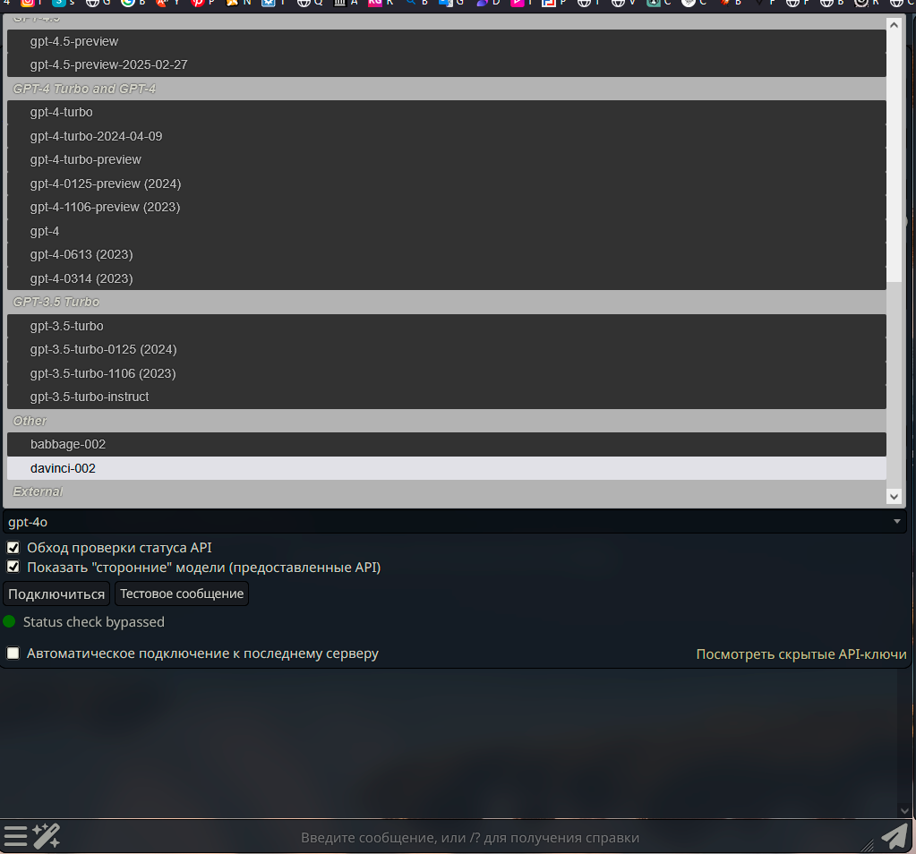Click the model list scroll-down arrow
The height and width of the screenshot is (854, 916).
pos(894,497)
